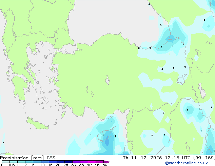Select the 40–45 mm magenta legend swatch

(92, 162)
